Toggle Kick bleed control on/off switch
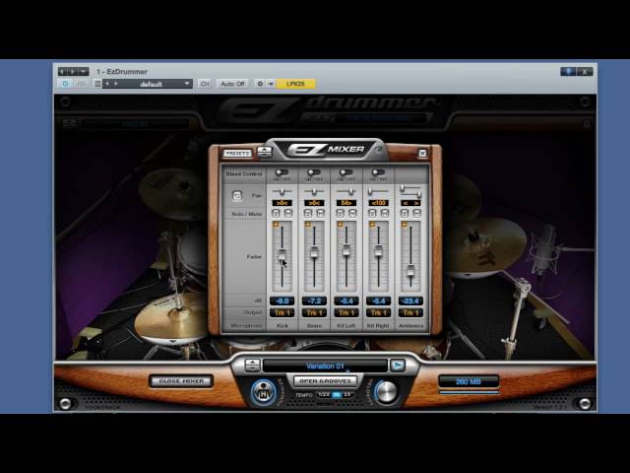Viewport: 630px width, 473px height. (282, 173)
